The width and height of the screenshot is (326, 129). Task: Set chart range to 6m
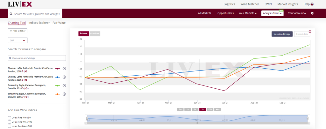tap(180, 109)
